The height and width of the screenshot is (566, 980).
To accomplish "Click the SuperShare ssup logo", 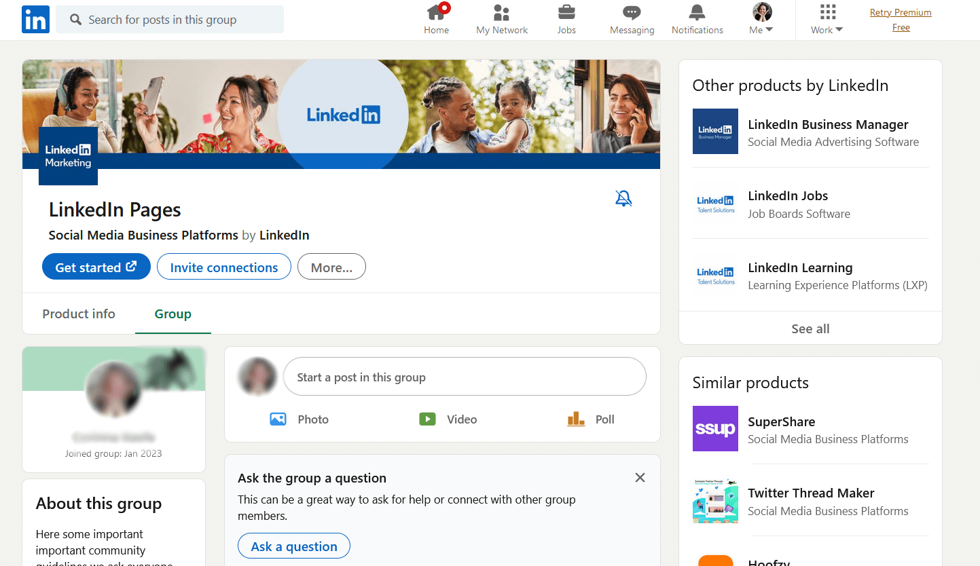I will (715, 428).
